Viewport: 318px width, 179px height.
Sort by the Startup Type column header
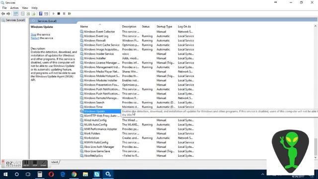coord(164,26)
